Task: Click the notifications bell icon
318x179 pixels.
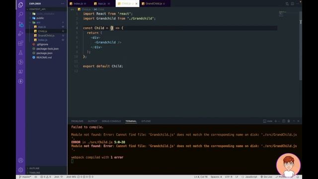Action: pyautogui.click(x=298, y=177)
